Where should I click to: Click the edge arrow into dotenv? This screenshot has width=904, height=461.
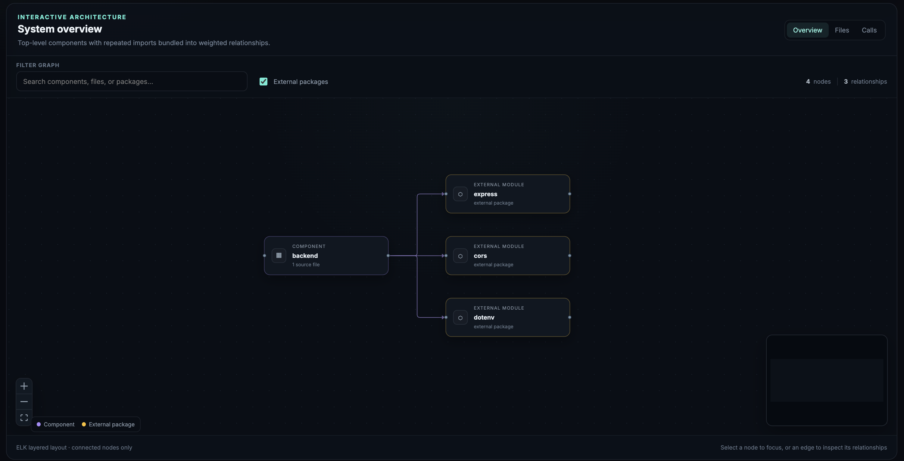[443, 317]
